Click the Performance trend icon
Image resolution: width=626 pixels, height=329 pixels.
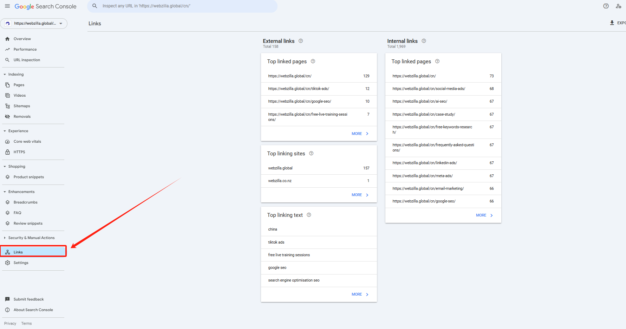click(x=7, y=50)
